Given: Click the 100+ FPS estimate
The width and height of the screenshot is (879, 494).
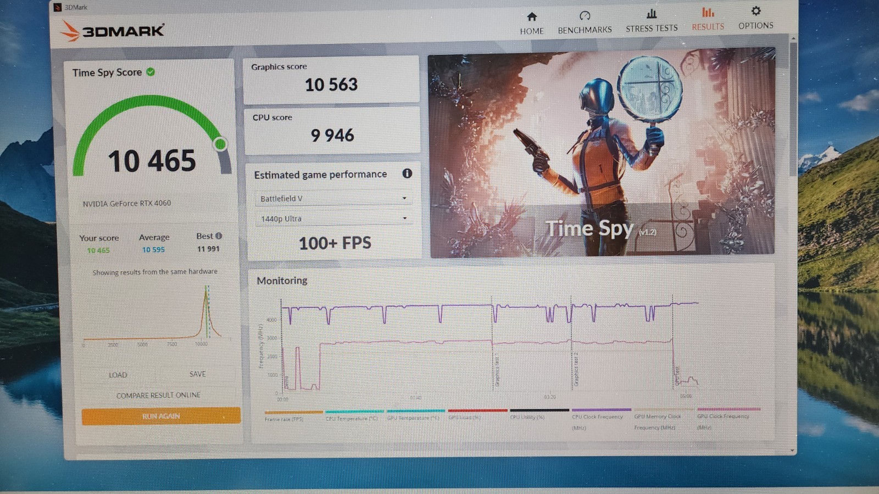Looking at the screenshot, I should tap(335, 243).
